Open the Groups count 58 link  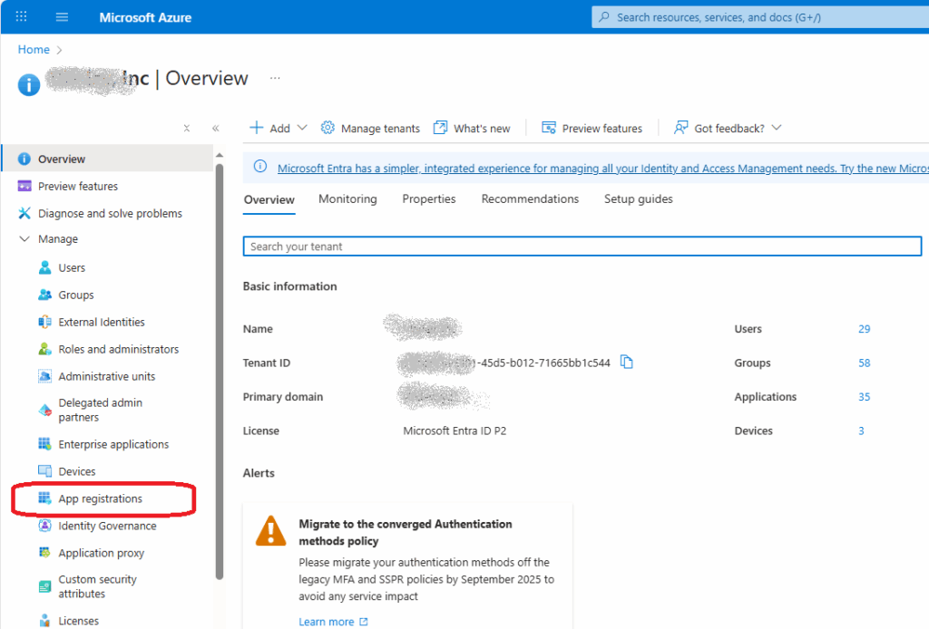pos(864,363)
